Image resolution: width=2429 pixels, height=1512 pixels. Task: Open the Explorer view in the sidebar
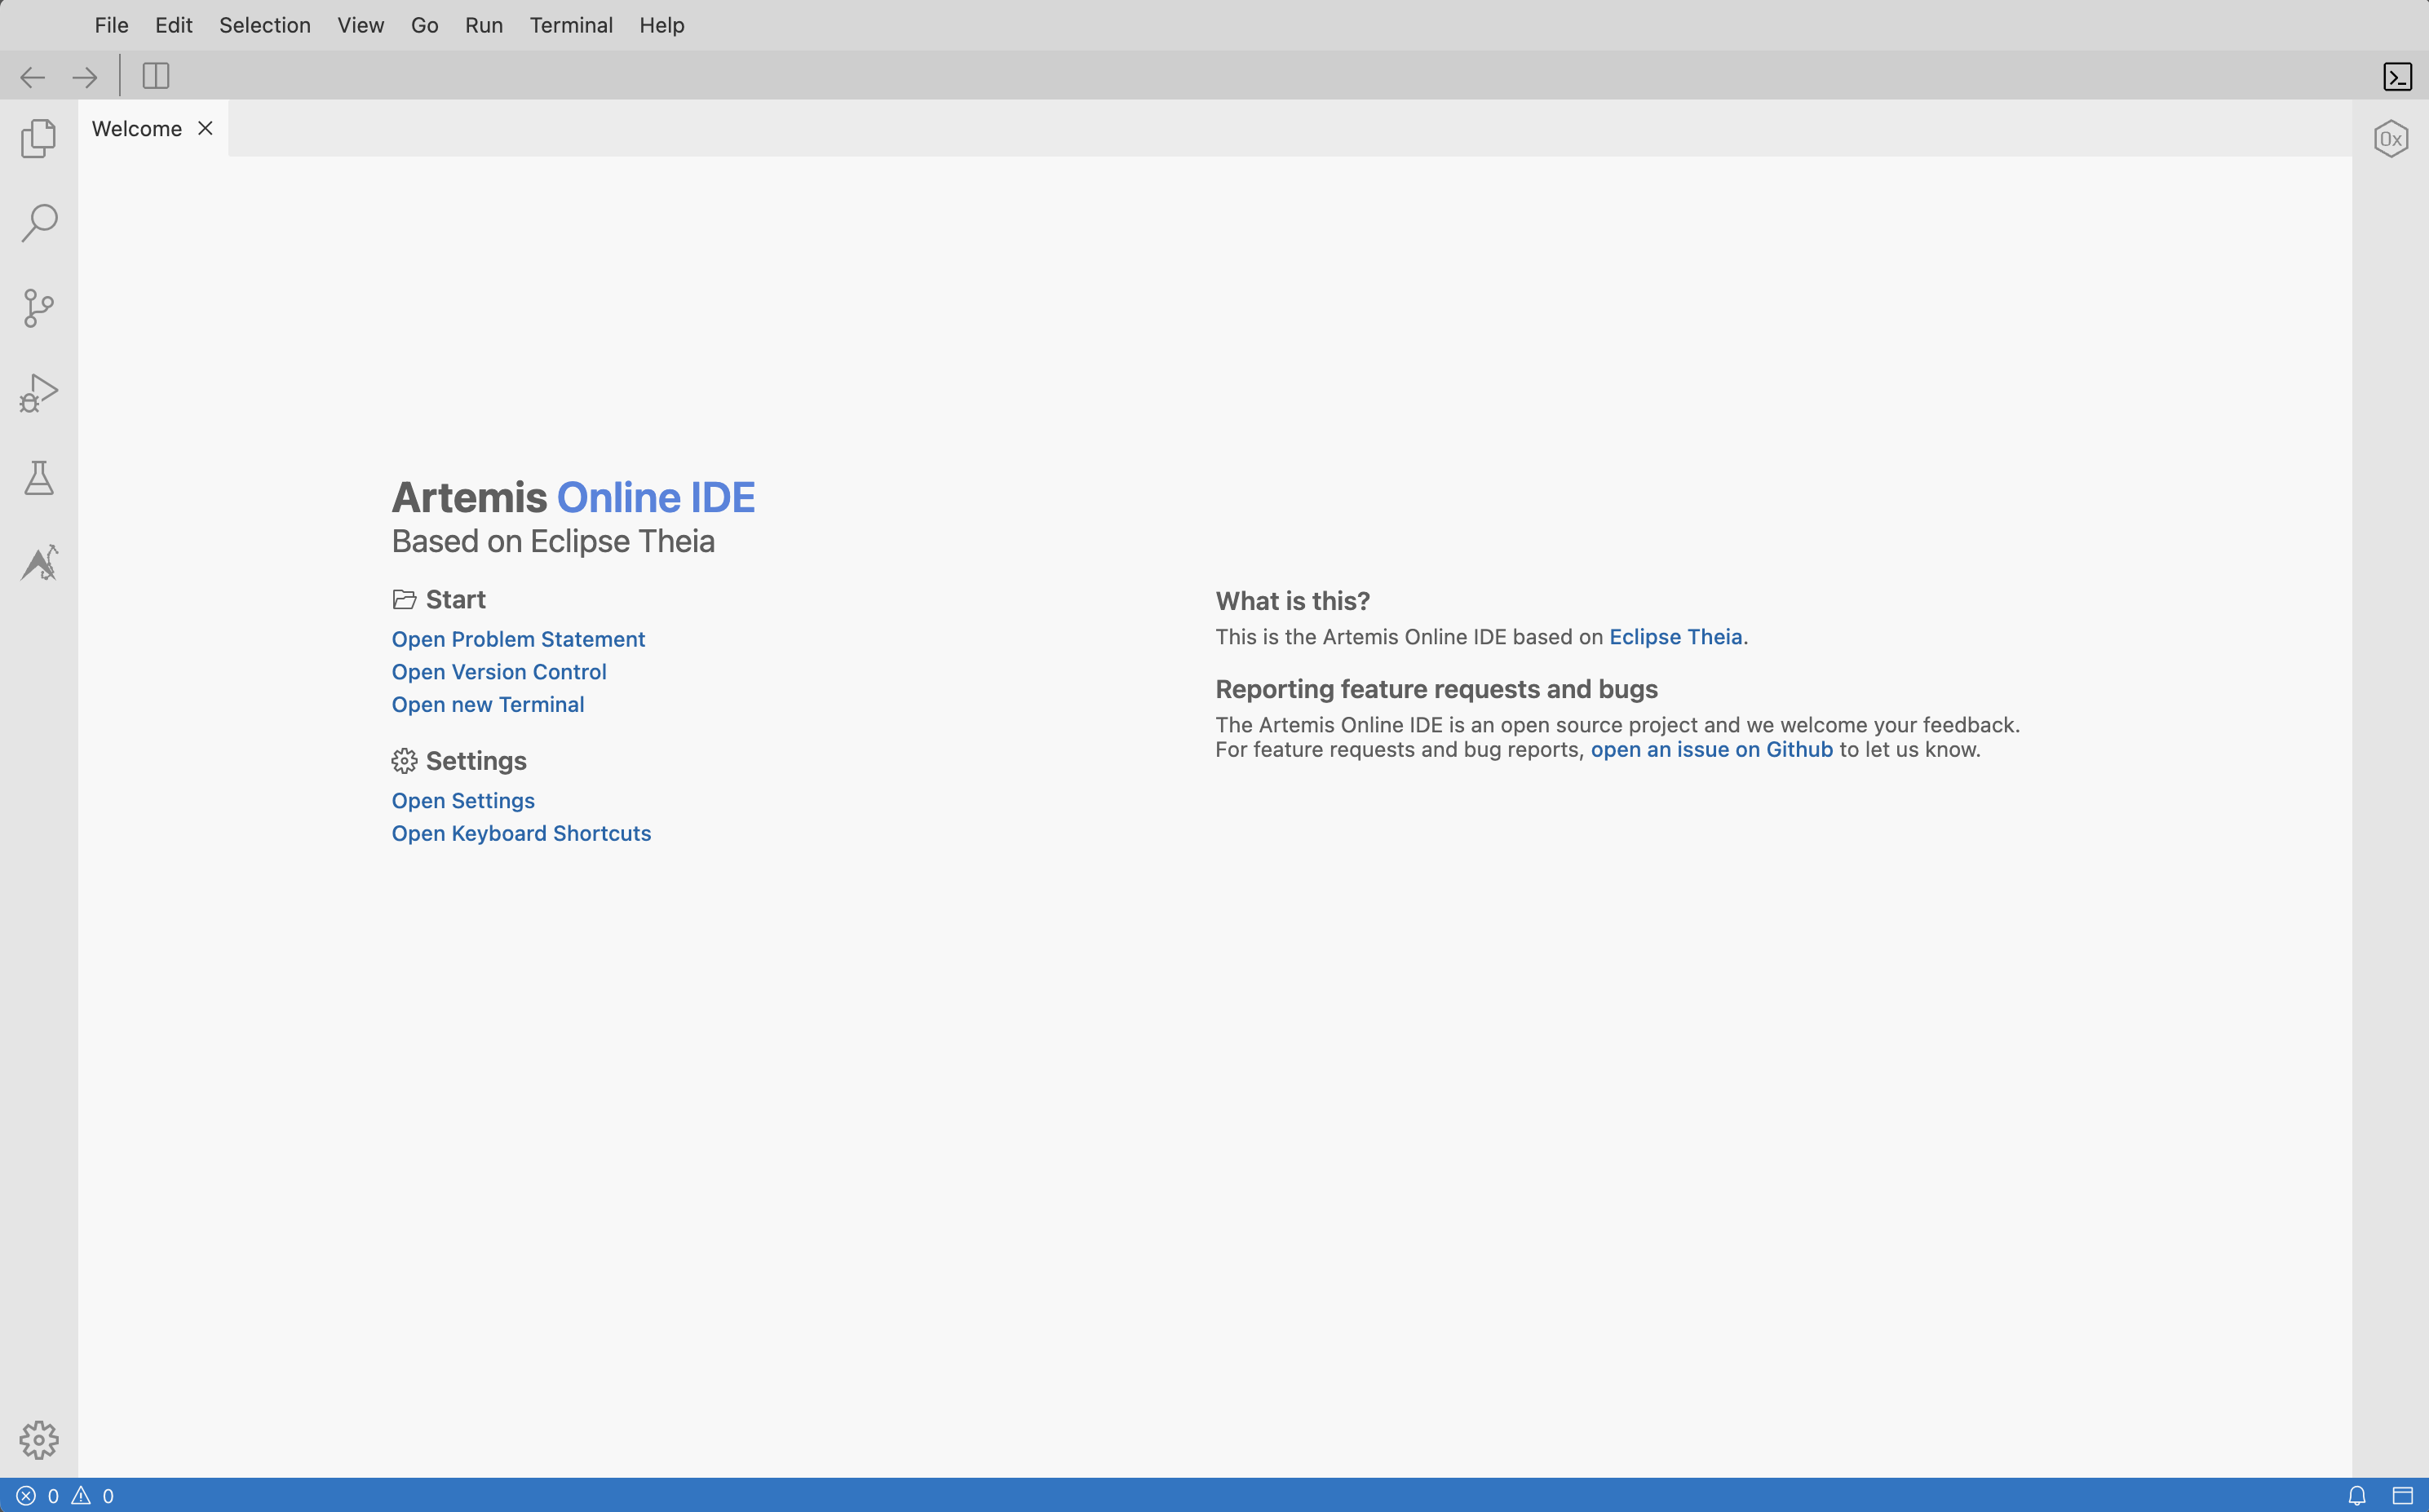pyautogui.click(x=39, y=138)
